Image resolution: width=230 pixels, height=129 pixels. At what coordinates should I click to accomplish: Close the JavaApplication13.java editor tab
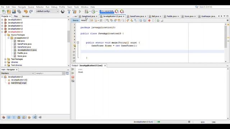point(124,16)
